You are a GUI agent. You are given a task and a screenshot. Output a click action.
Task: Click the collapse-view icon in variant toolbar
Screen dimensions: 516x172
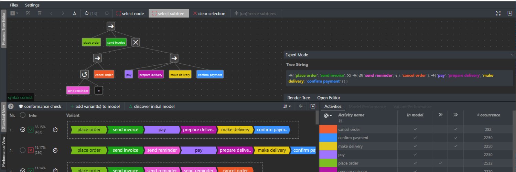tap(301, 106)
